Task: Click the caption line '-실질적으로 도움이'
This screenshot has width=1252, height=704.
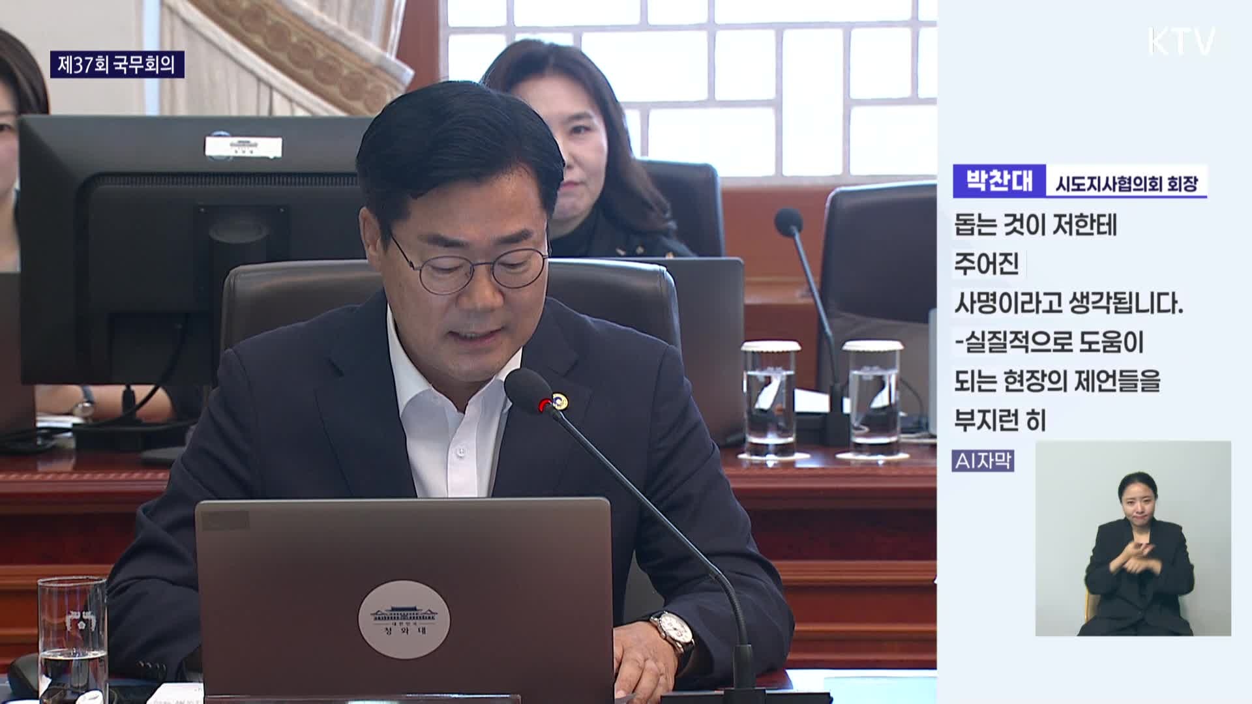Action: 1049,342
